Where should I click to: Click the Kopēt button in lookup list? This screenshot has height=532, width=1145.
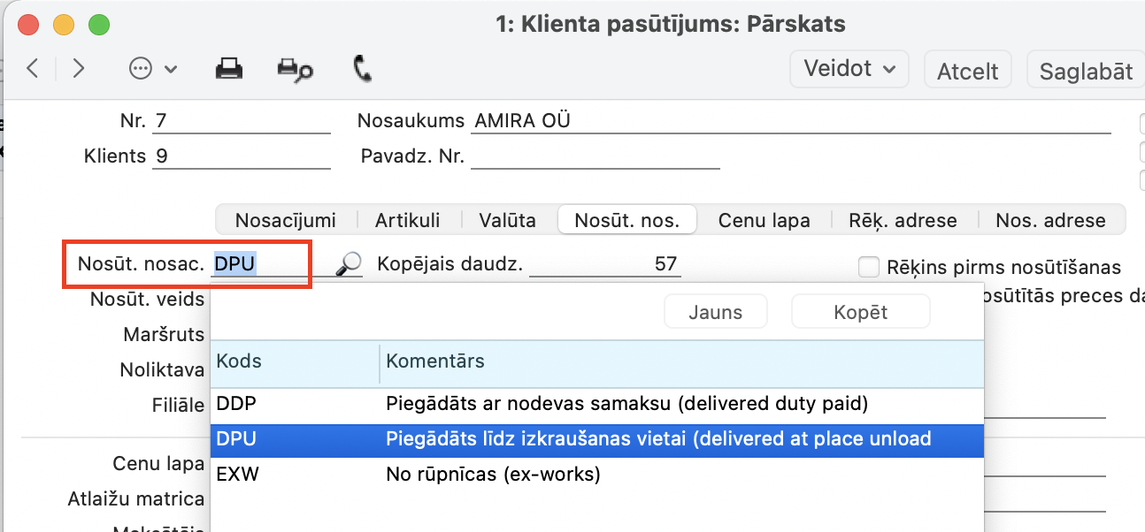point(860,312)
